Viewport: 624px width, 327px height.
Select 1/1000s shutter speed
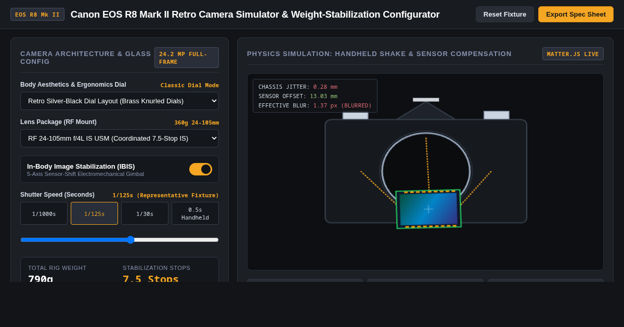[44, 213]
